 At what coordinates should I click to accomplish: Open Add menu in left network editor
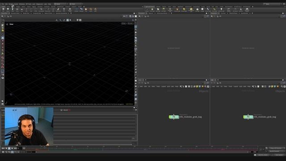tap(141, 86)
